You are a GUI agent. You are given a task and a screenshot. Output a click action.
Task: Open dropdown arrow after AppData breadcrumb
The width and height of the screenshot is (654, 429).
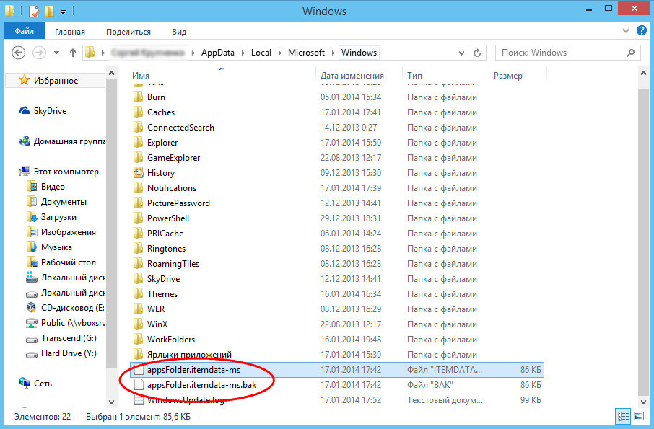(243, 53)
